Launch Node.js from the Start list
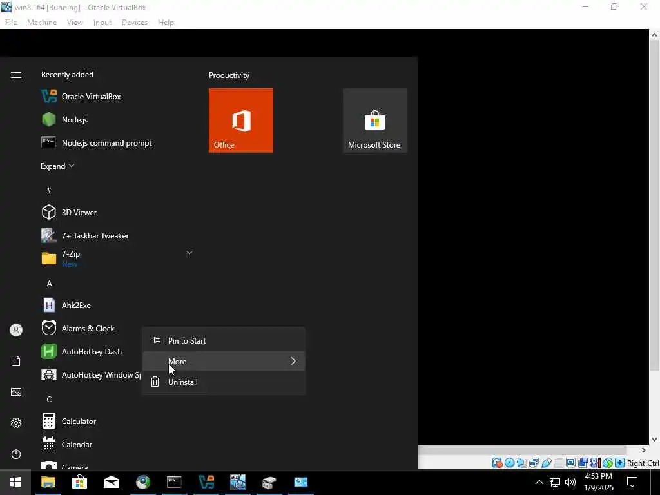Screen dimensions: 660x495 tap(64, 119)
